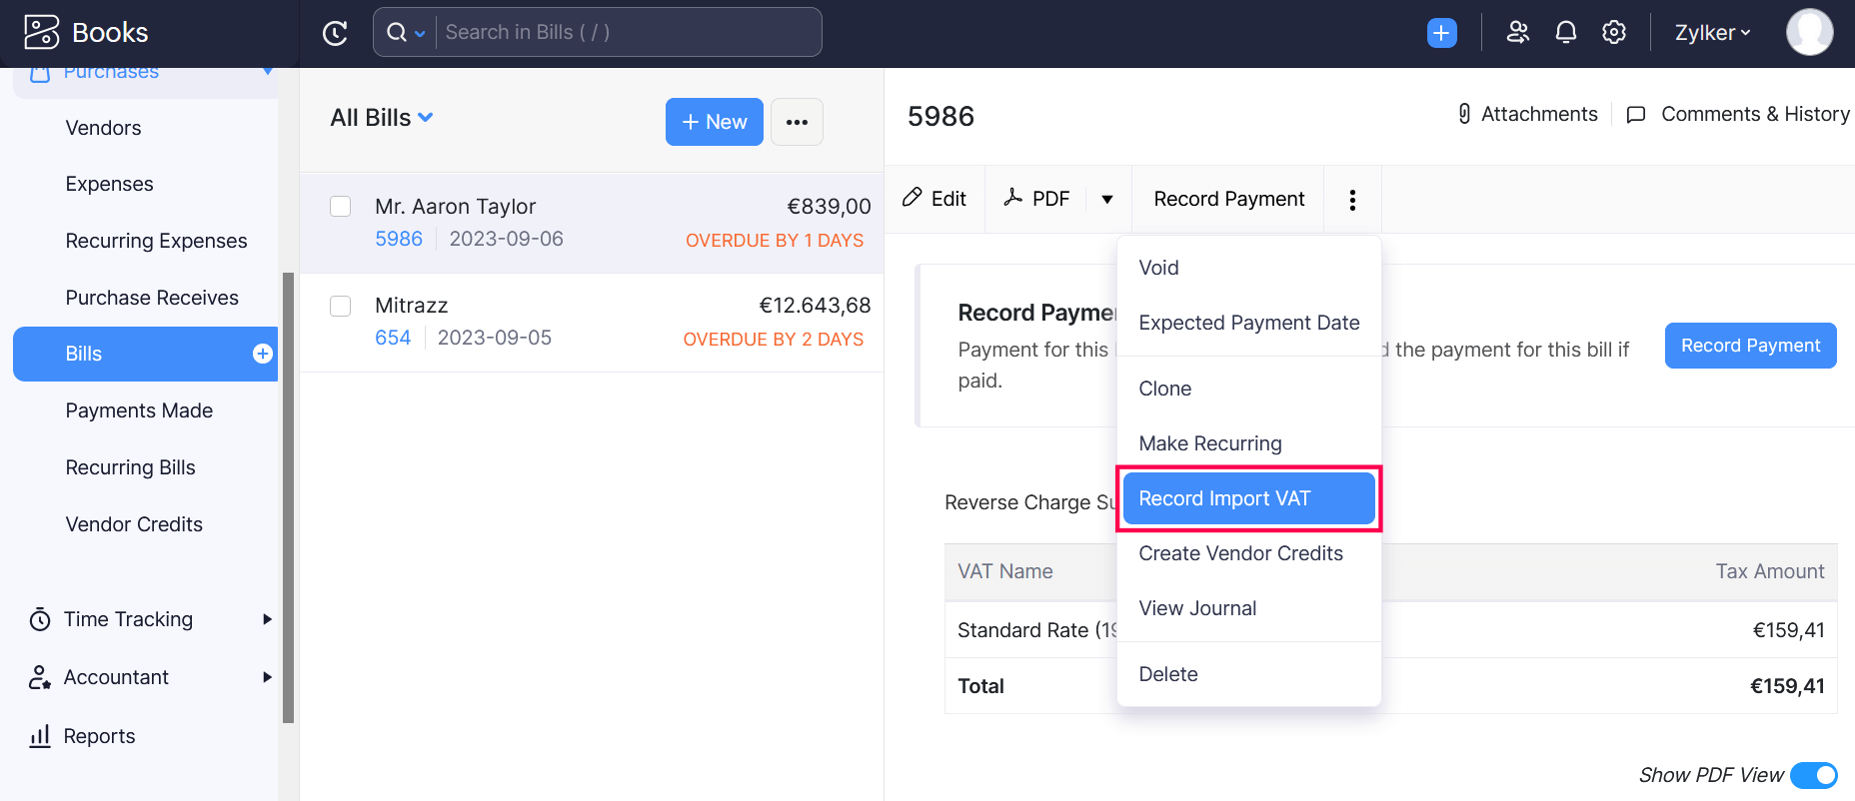Select Create Vendor Credits menu option

tap(1240, 553)
